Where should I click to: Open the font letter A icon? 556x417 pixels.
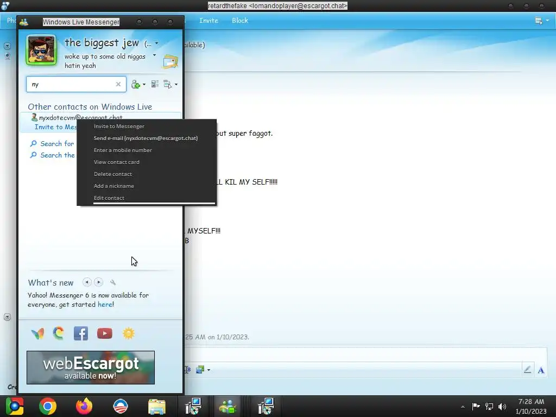click(x=541, y=370)
